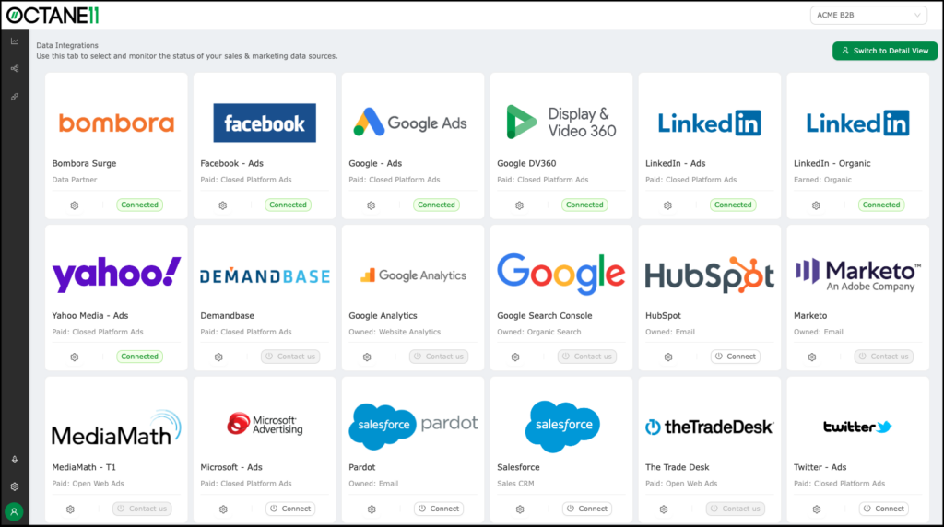944x527 pixels.
Task: Connect the Microsoft - Ads integration
Action: [x=290, y=509]
